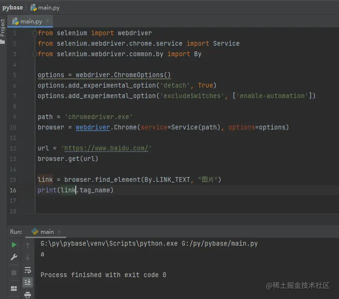Open the Project tool window sidebar
339x299 pixels.
(x=2, y=31)
